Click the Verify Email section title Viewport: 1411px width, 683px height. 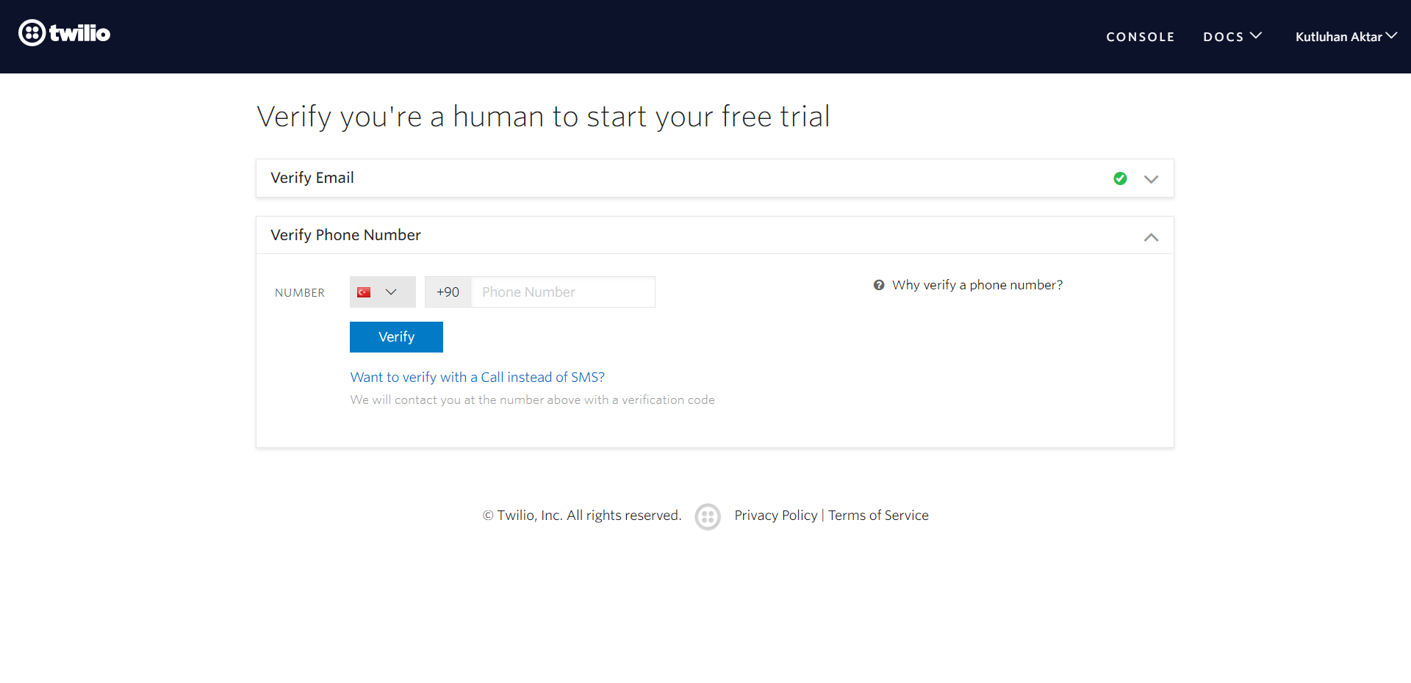coord(312,178)
